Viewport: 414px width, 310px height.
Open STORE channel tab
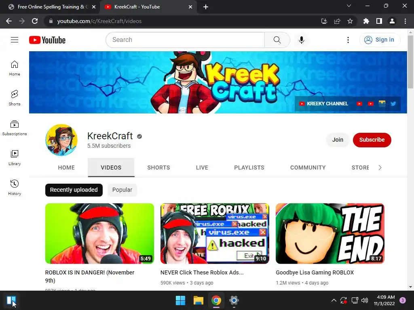pyautogui.click(x=360, y=168)
